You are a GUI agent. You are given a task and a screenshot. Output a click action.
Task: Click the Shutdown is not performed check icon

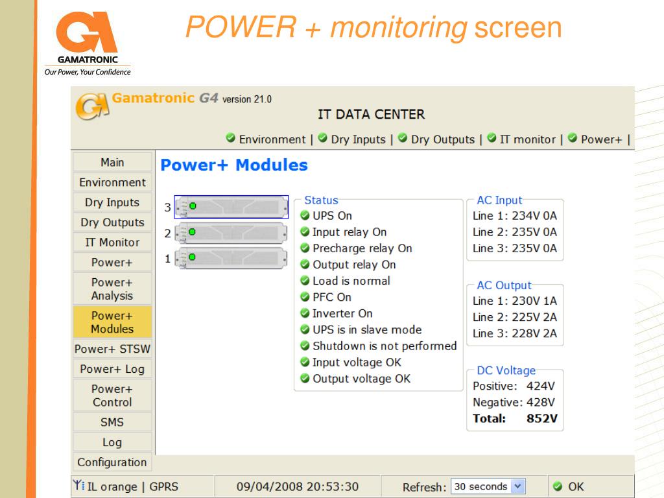pos(305,346)
